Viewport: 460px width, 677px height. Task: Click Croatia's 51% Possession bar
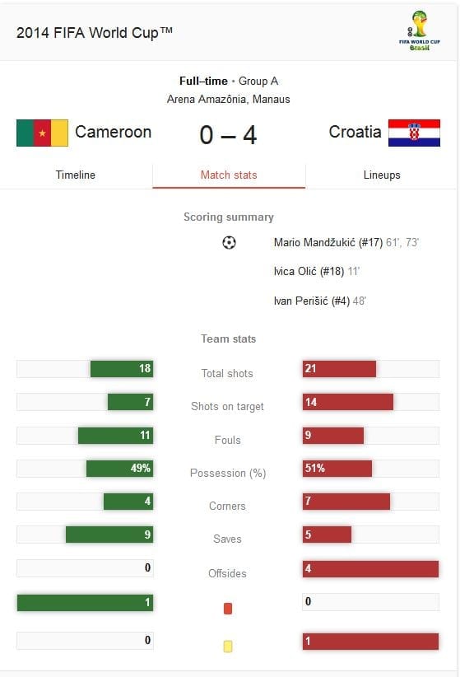point(337,469)
